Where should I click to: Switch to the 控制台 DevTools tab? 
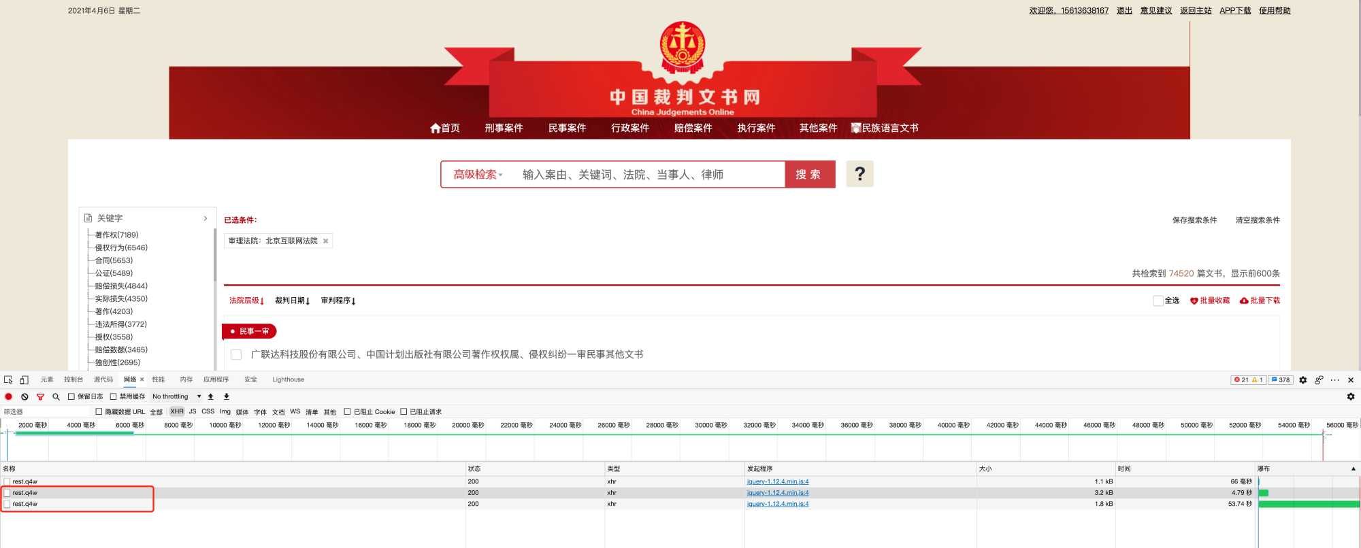click(73, 380)
